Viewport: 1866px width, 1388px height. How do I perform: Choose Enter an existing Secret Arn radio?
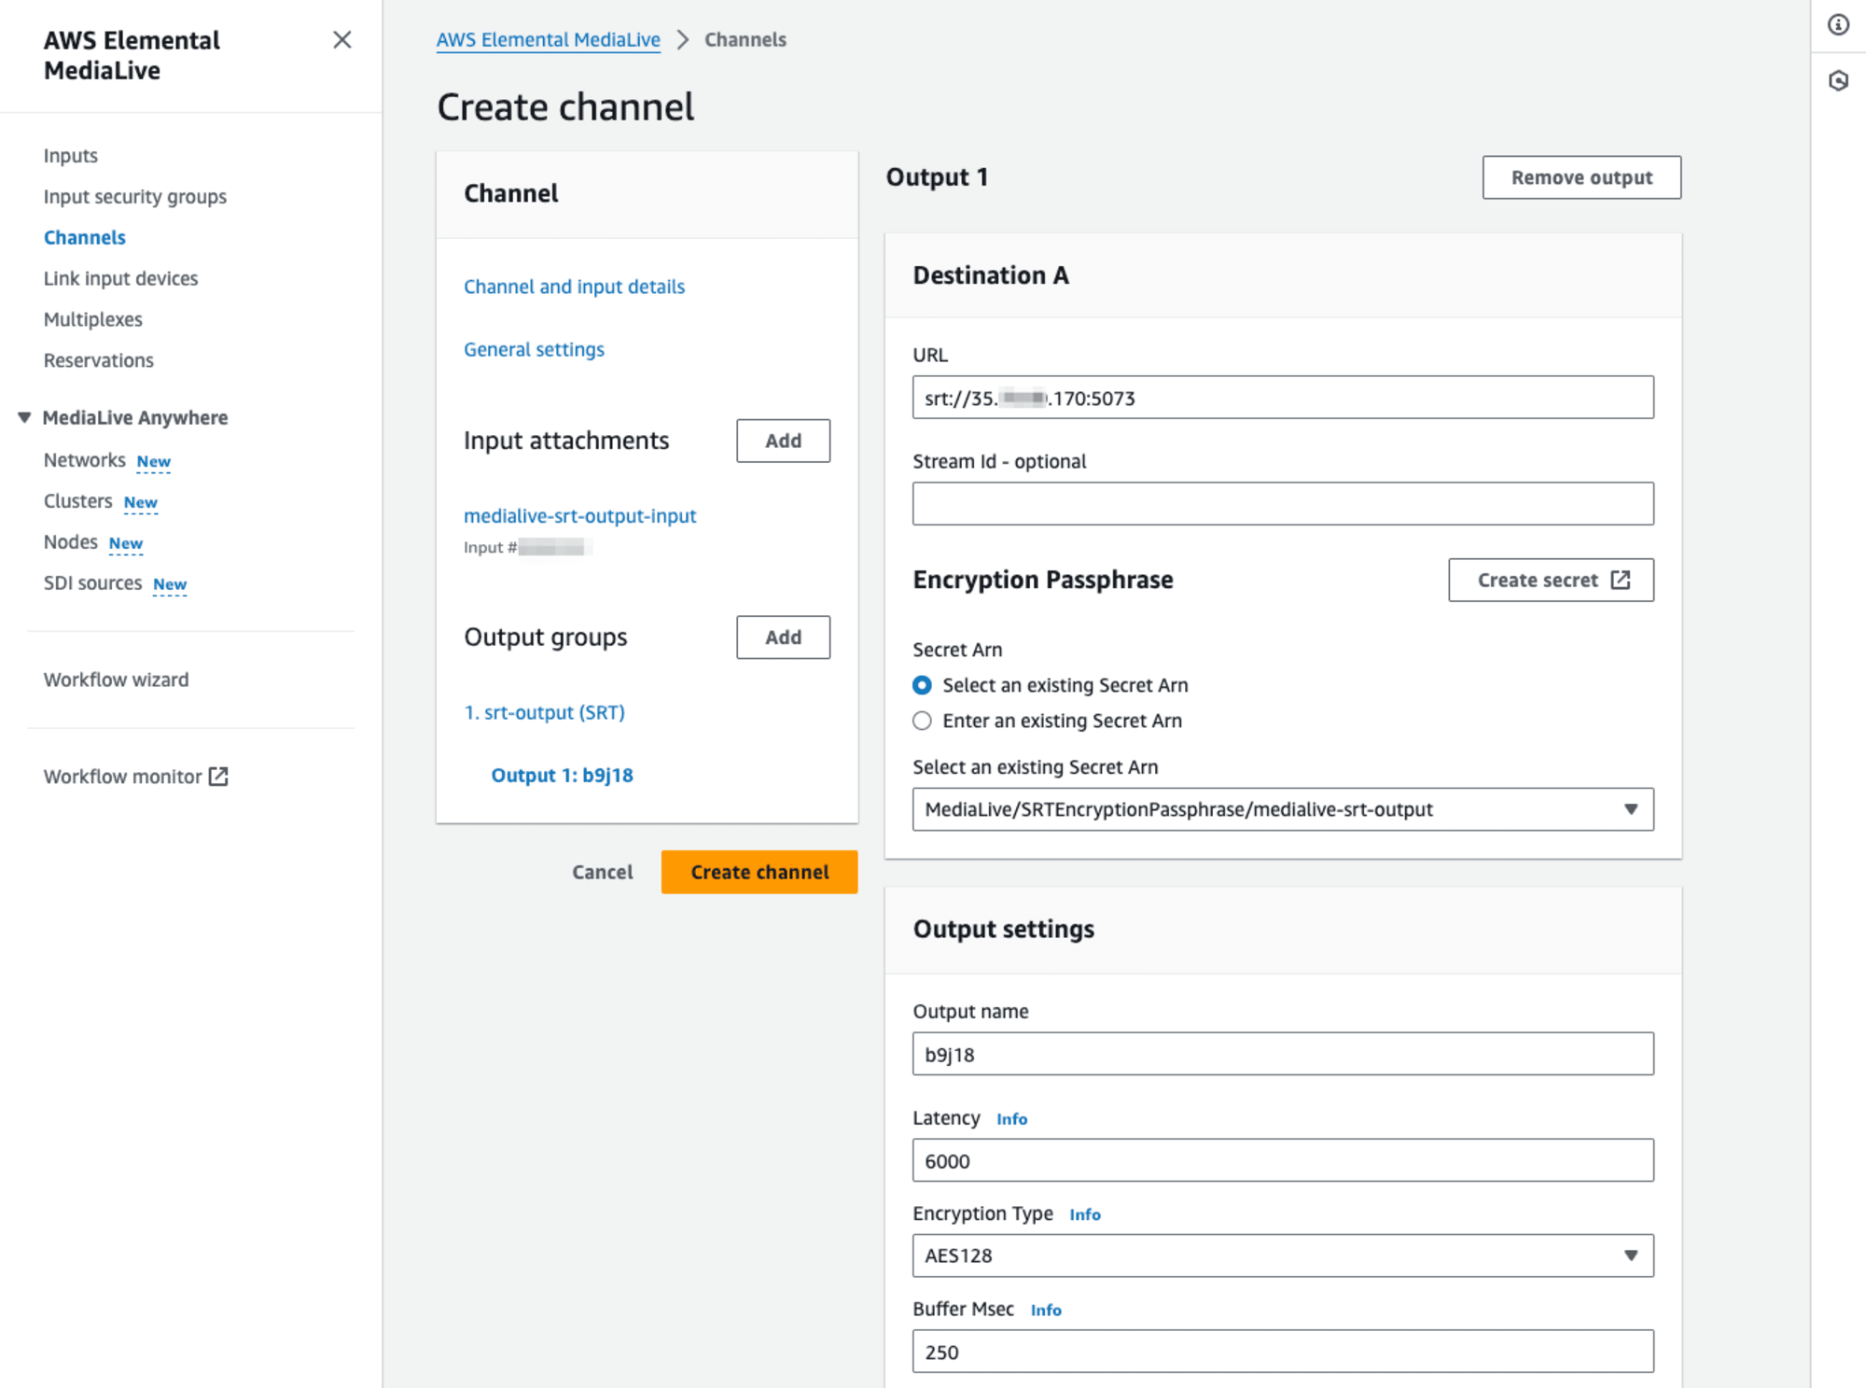click(x=922, y=721)
